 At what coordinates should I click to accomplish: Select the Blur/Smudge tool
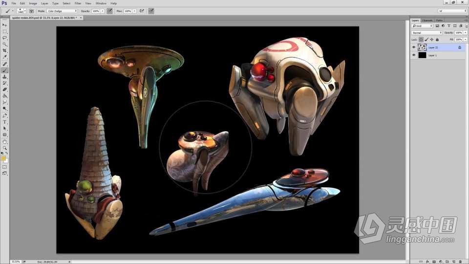(4, 102)
